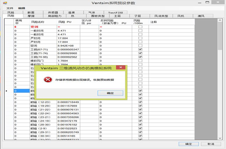Uncheck the /100m checkbox for 工钢(71-74)
This screenshot has width=226, height=149.
coord(140,53)
